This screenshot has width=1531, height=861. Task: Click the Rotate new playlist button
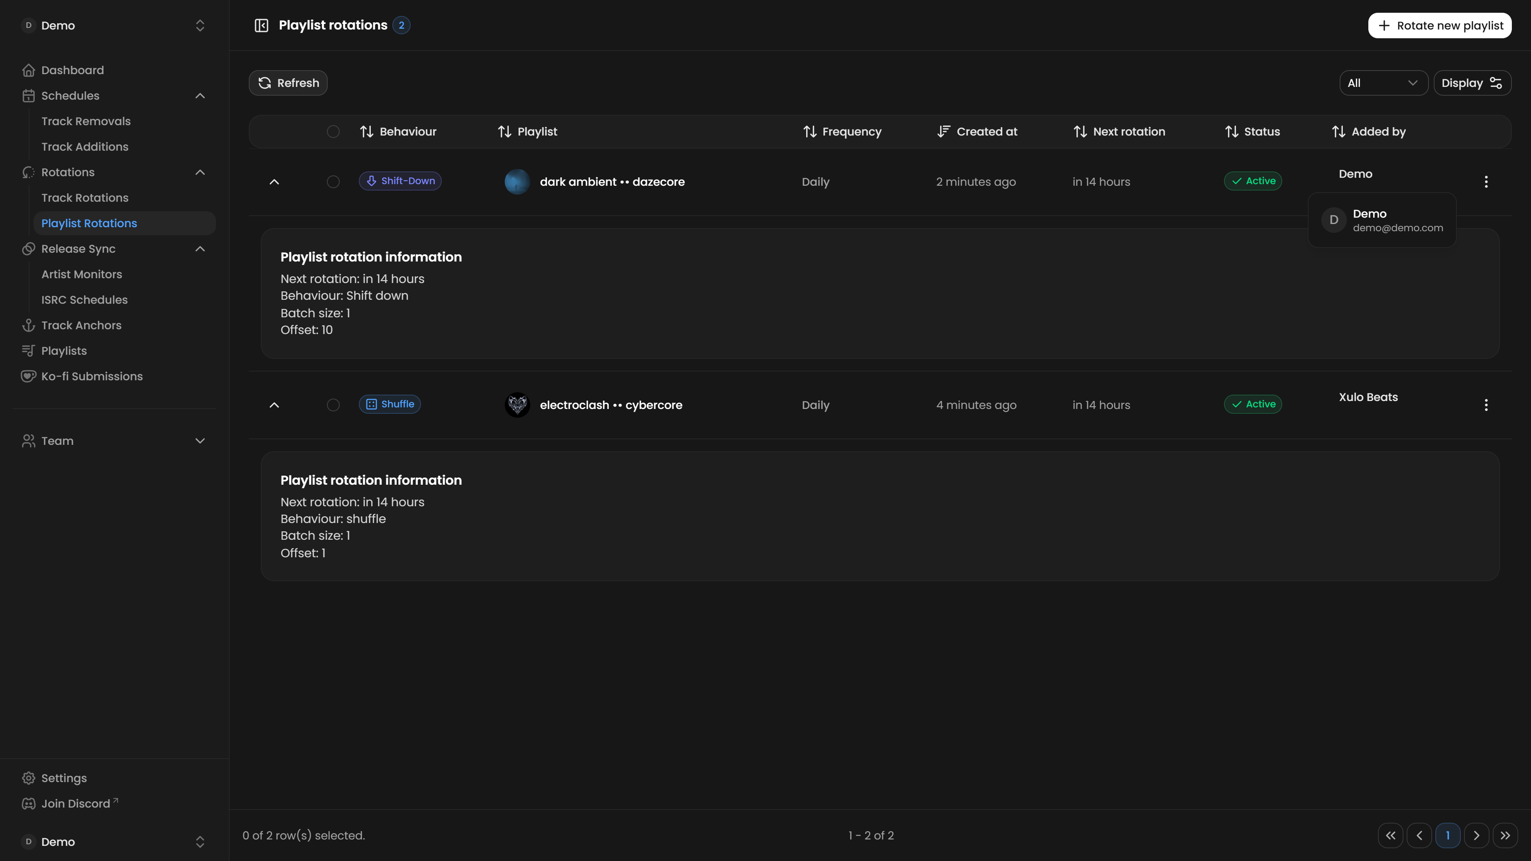coord(1440,26)
